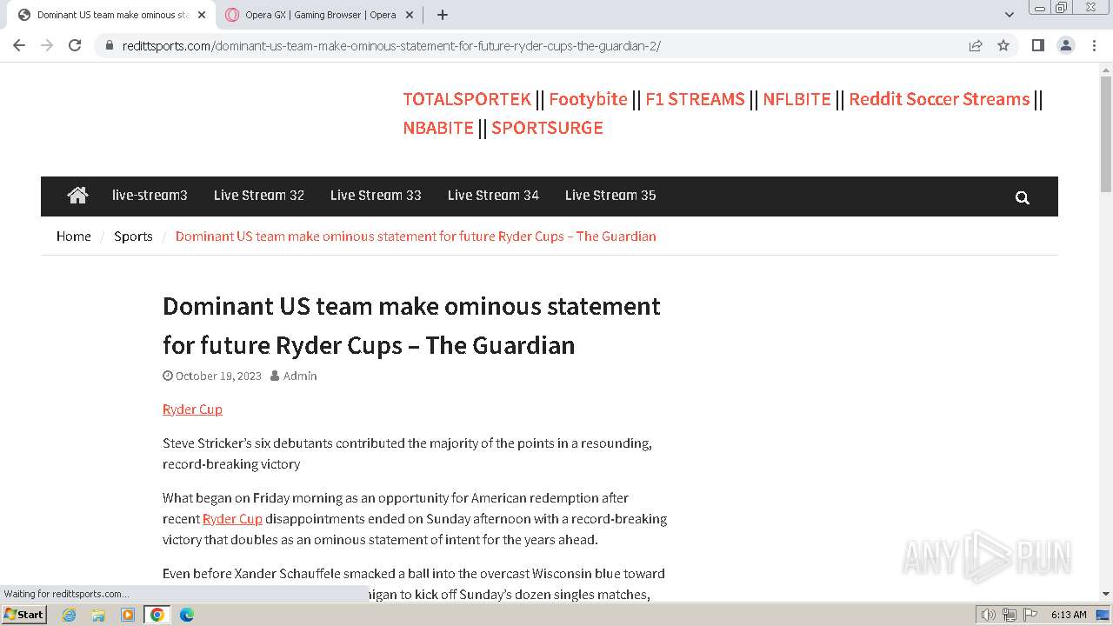Screen dimensions: 1113x626
Task: Click the Ryder Cup category link under date
Action: [x=192, y=410]
